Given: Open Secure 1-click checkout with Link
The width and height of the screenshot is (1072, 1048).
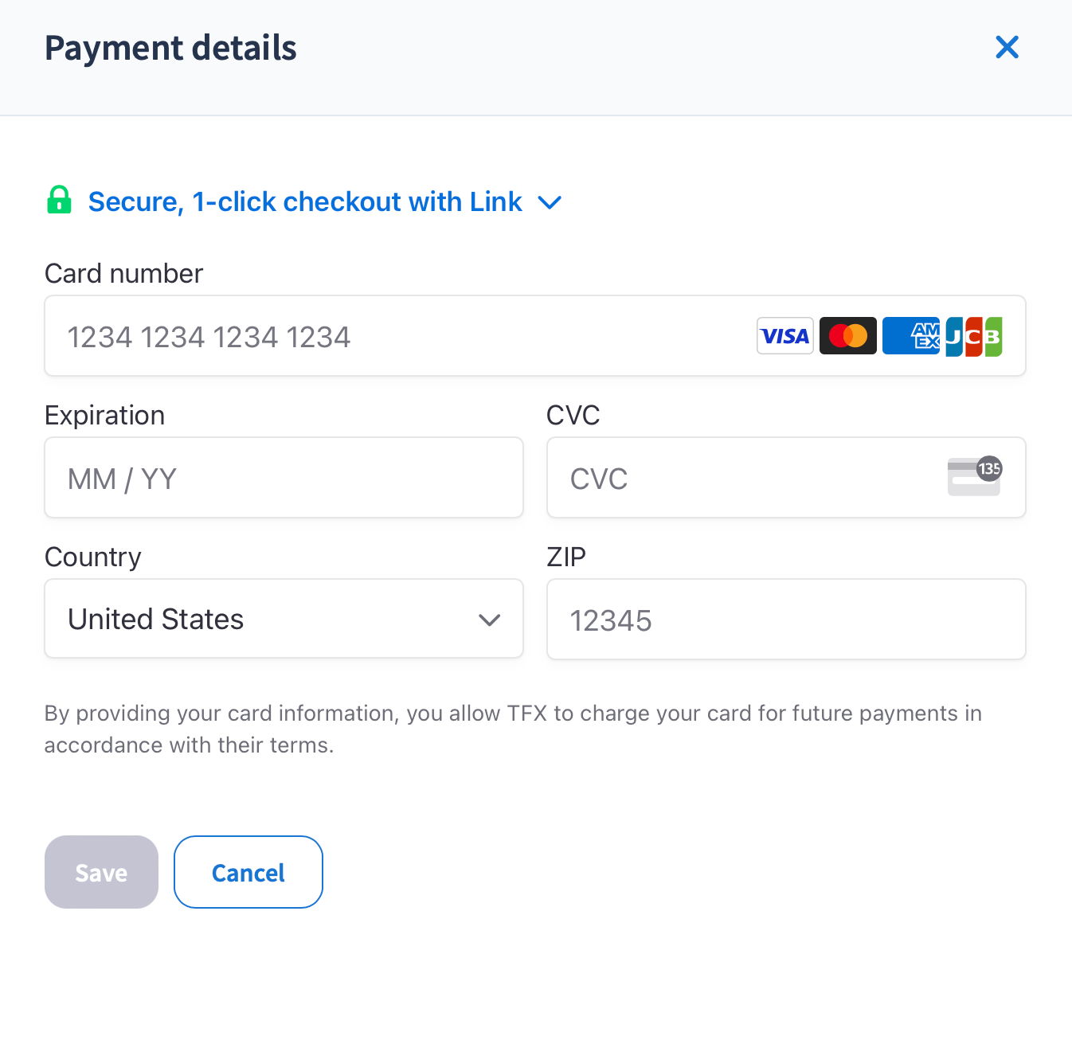Looking at the screenshot, I should [305, 202].
